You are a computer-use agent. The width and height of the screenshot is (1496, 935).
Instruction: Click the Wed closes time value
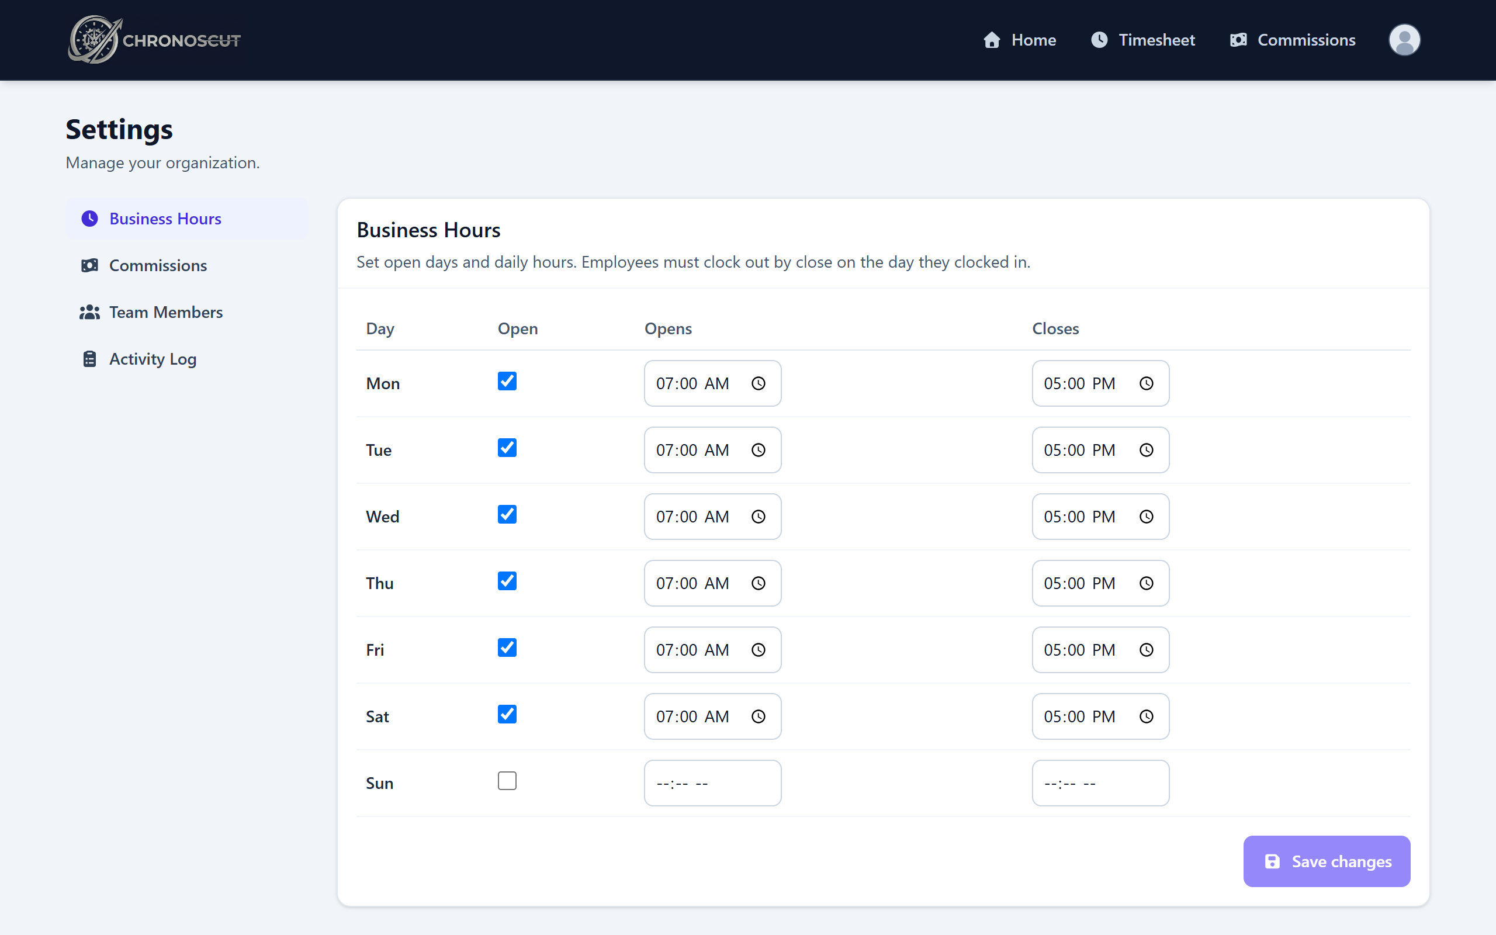(1080, 517)
